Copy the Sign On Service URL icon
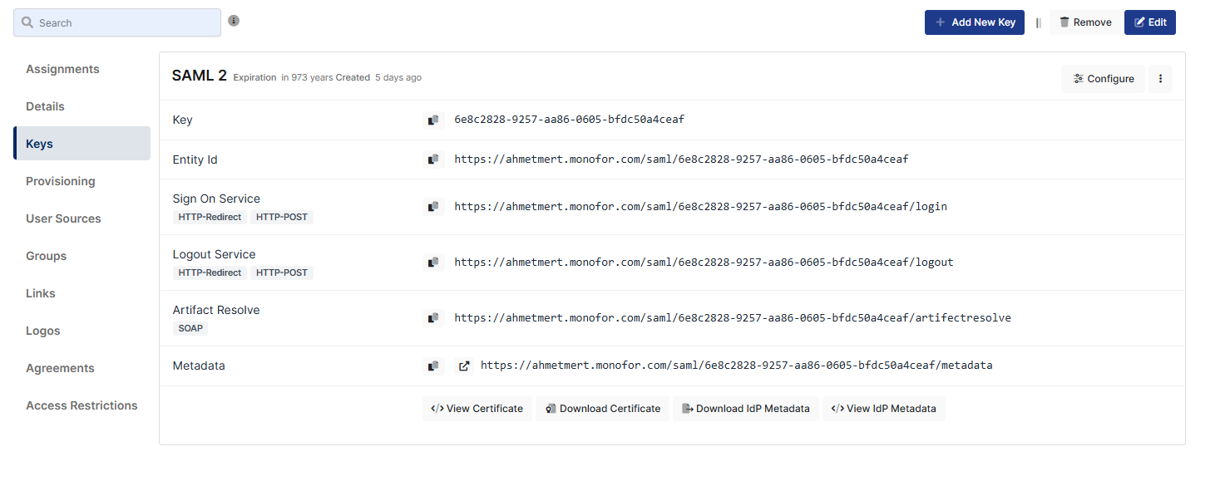 (x=433, y=207)
